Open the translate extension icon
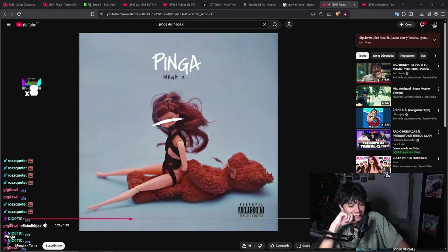Image resolution: width=448 pixels, height=252 pixels. click(x=397, y=14)
